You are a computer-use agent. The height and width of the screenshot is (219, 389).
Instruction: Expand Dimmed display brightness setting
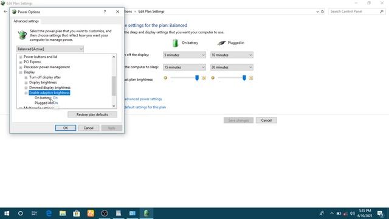click(x=26, y=88)
